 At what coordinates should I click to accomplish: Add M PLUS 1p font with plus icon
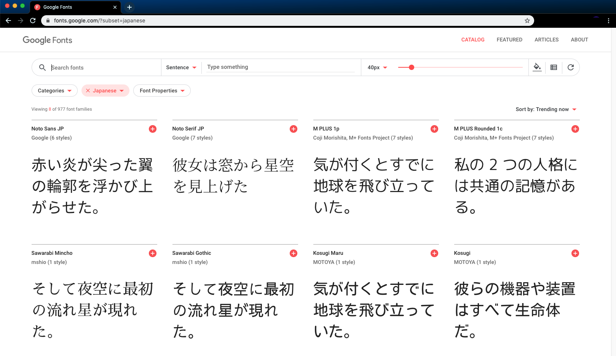click(434, 129)
